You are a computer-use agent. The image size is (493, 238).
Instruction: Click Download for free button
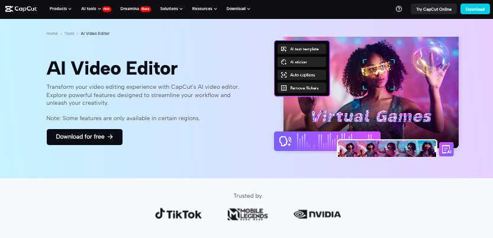coord(85,137)
